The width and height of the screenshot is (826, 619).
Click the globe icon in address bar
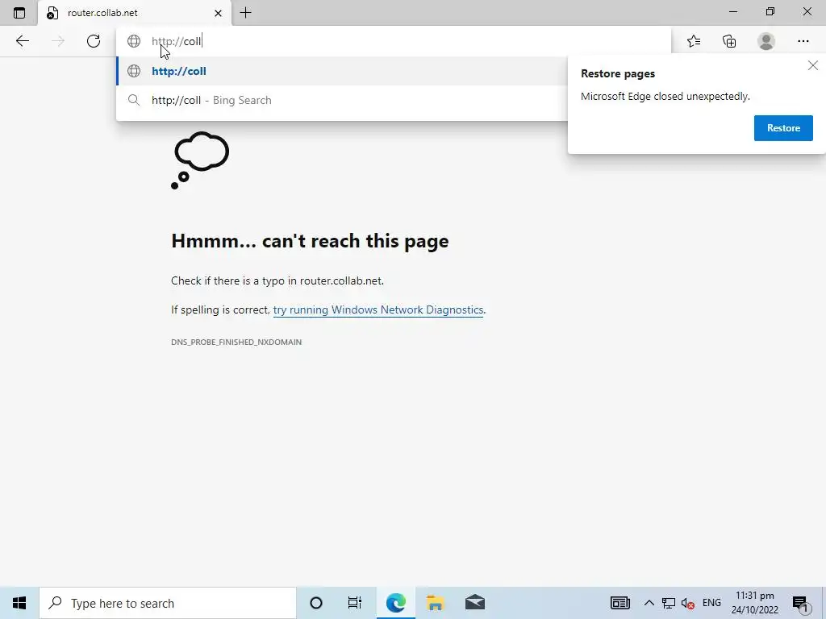[134, 41]
